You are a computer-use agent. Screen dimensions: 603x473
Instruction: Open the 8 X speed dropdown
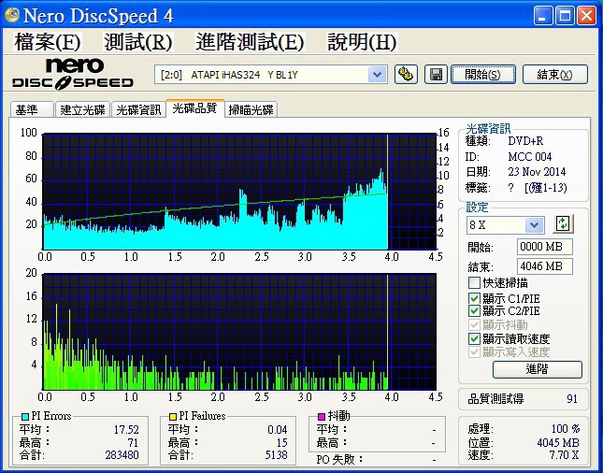point(534,225)
